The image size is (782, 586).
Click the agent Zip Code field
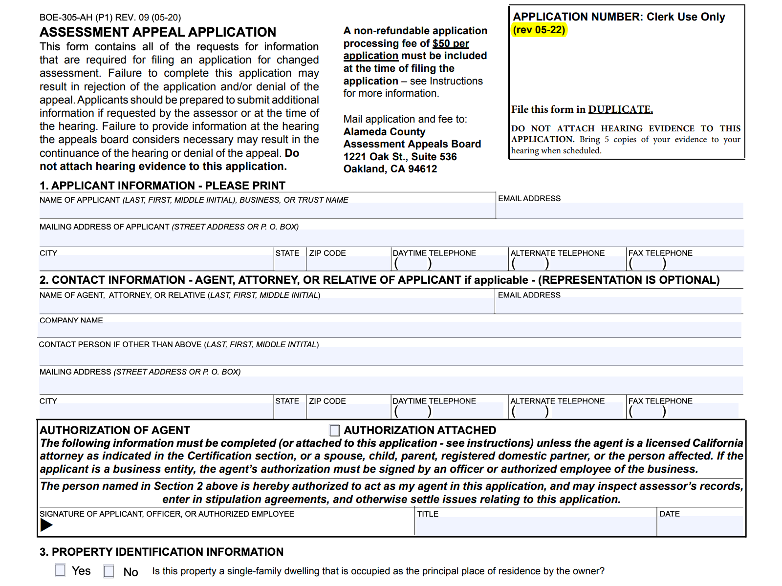(348, 412)
